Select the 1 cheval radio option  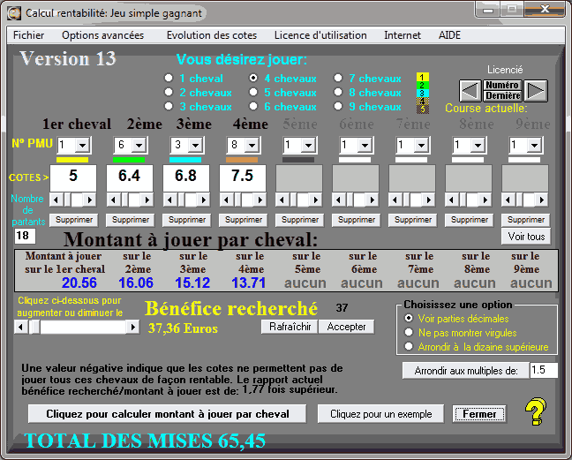169,79
